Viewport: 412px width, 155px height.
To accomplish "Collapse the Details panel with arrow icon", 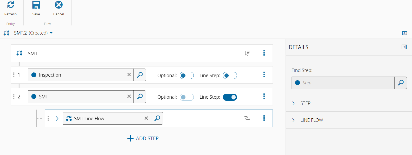I will (404, 47).
